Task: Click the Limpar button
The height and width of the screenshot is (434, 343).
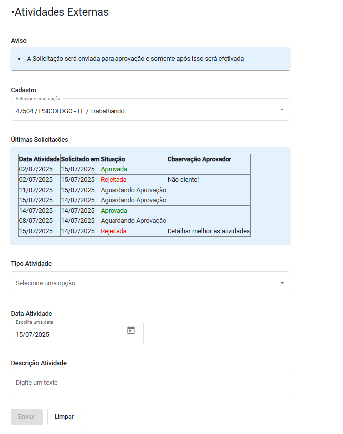Action: [64, 417]
